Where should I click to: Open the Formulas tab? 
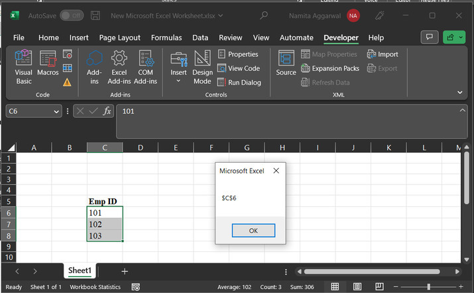[x=166, y=38]
